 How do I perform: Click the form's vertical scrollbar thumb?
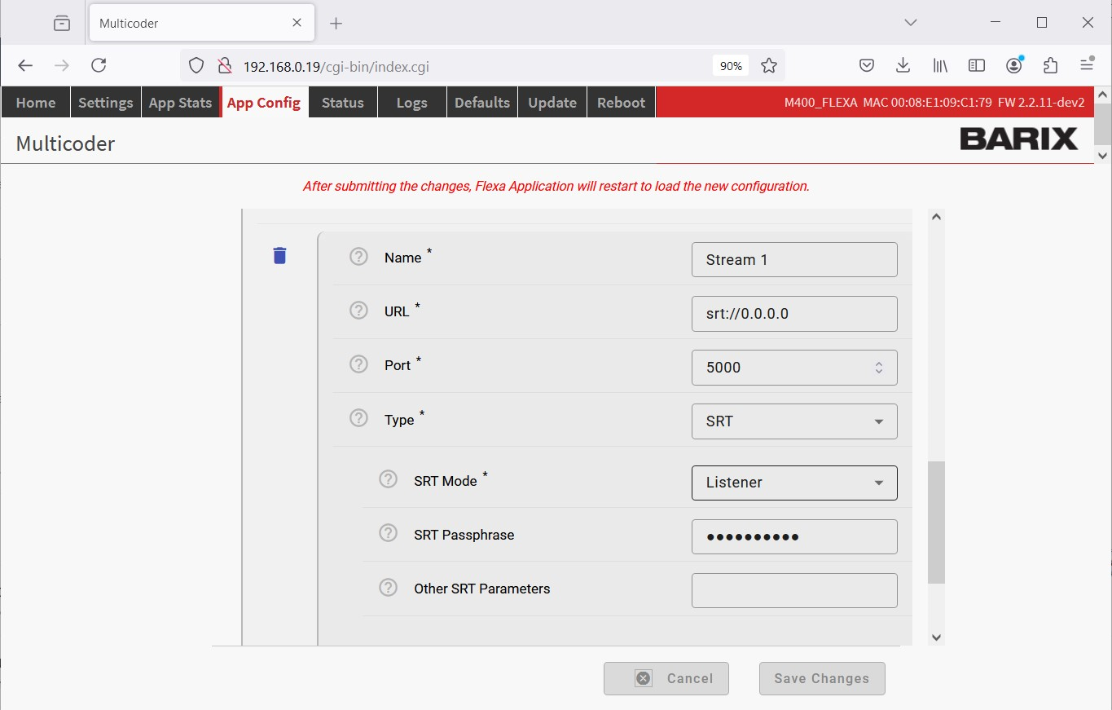(x=936, y=522)
